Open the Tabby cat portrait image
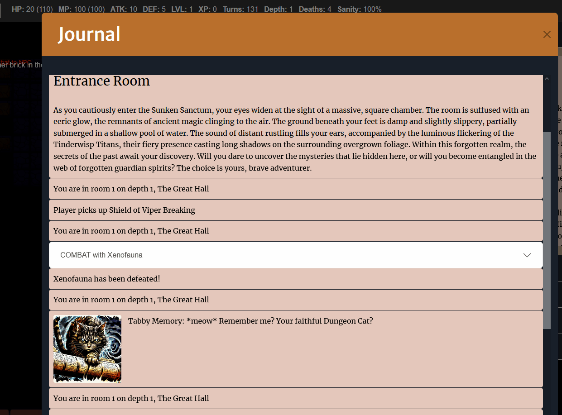This screenshot has width=562, height=415. (87, 349)
